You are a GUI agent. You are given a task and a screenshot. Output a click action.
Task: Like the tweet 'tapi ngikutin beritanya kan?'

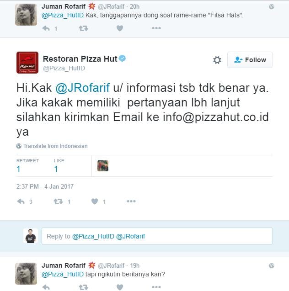[x=120, y=287]
